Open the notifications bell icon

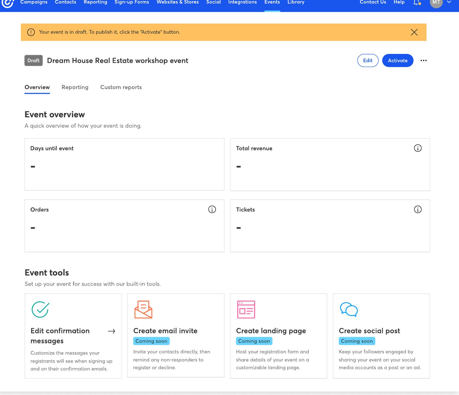tap(416, 2)
